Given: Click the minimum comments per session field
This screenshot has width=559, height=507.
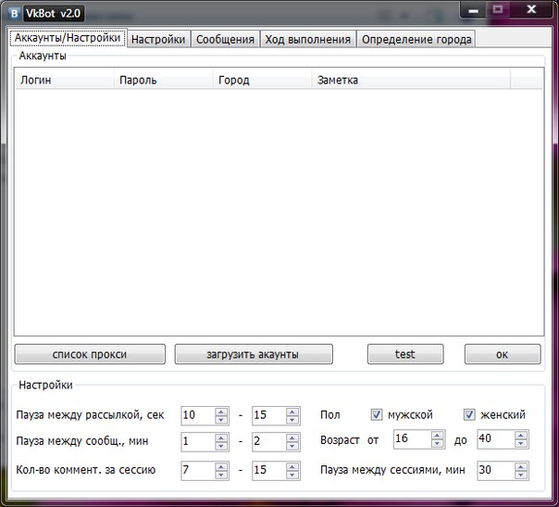Looking at the screenshot, I should coord(197,470).
